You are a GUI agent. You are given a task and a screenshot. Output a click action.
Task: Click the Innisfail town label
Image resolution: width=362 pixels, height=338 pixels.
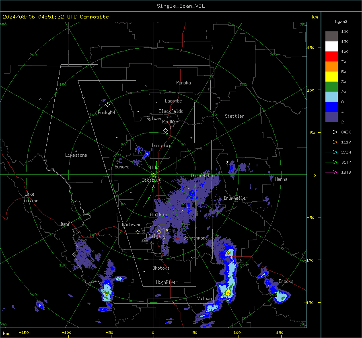click(162, 145)
